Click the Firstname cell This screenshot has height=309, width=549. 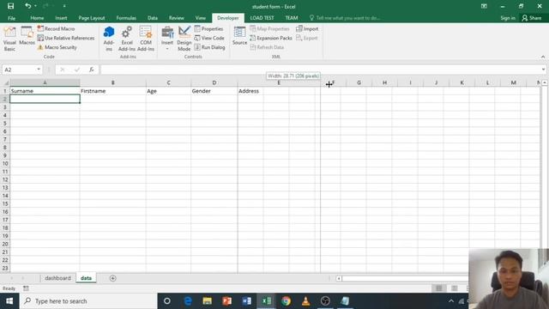pos(112,91)
